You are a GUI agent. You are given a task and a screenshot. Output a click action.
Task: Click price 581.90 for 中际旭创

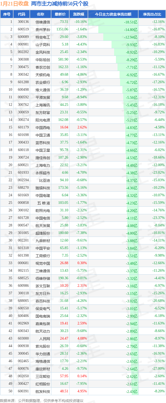(x=63, y=60)
